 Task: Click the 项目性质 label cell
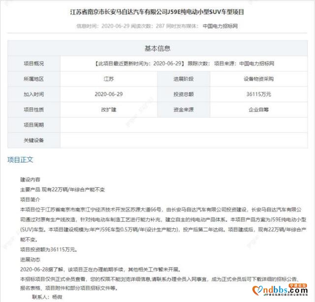pyautogui.click(x=34, y=110)
